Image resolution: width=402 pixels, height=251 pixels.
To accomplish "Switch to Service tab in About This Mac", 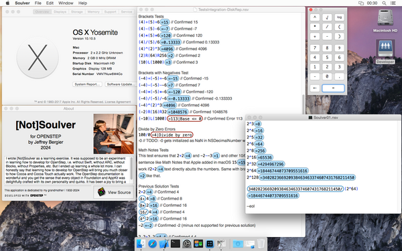I will 127,12.
